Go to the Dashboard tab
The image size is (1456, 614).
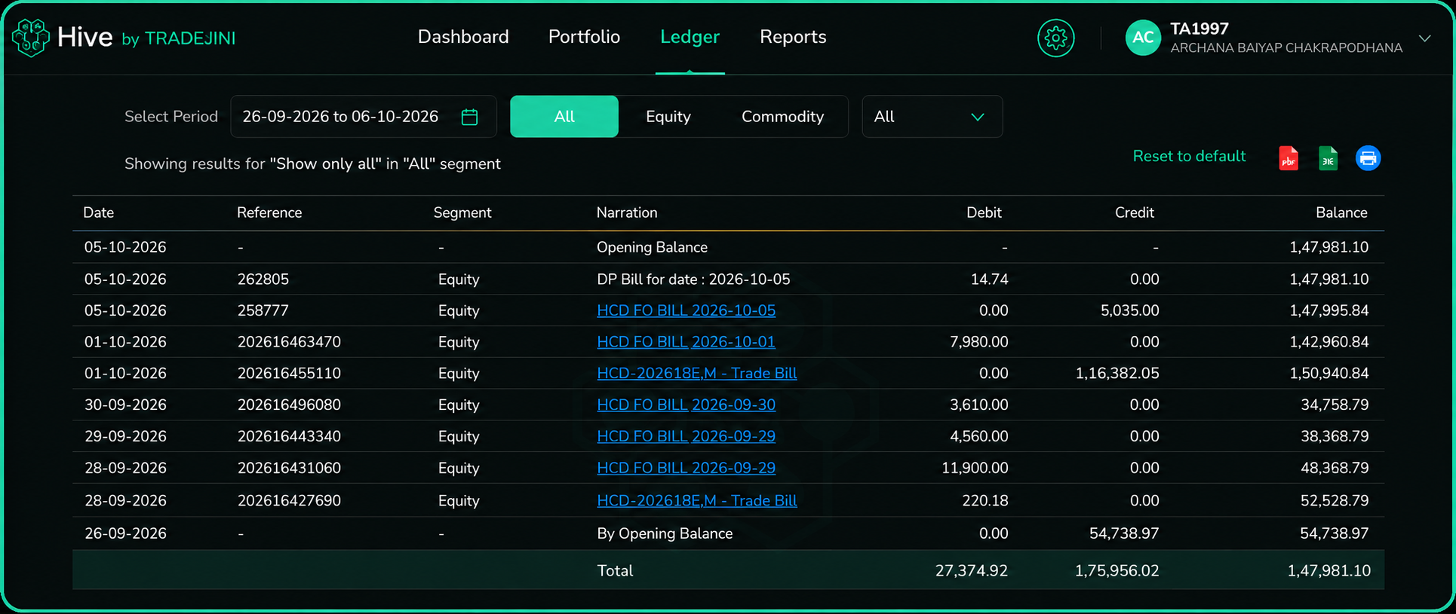coord(463,37)
